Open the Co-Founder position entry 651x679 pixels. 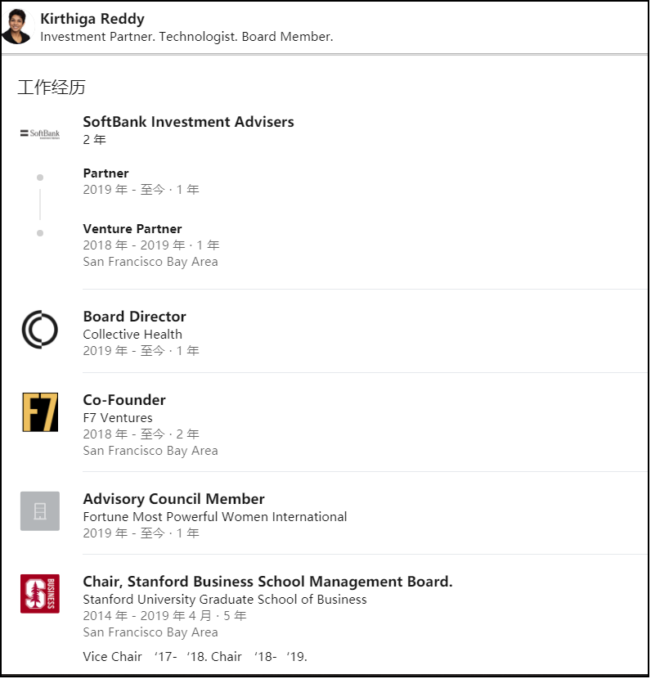coord(124,400)
